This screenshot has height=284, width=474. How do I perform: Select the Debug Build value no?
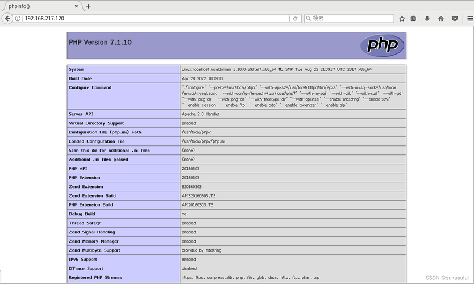(x=184, y=214)
